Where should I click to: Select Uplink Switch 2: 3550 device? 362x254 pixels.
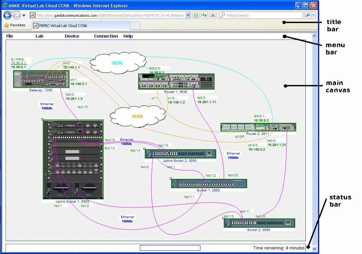(x=180, y=154)
